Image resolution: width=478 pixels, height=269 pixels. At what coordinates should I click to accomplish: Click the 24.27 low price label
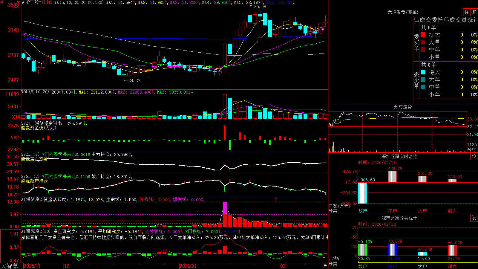pos(134,80)
